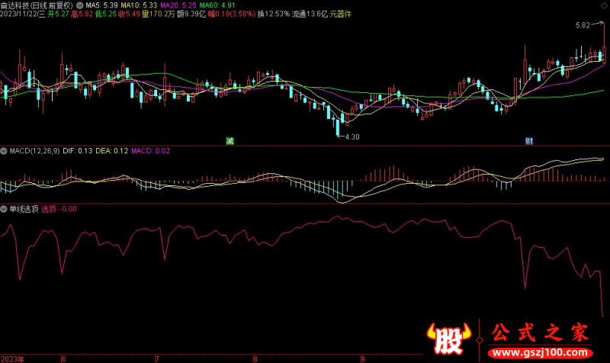610x363 pixels.
Task: Click the 2023年 label on time axis
Action: (12, 358)
